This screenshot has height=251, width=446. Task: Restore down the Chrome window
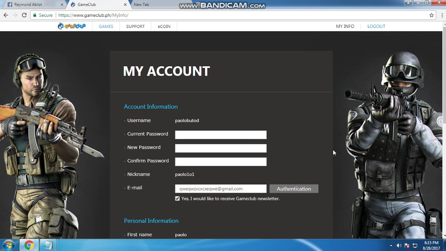(427, 3)
